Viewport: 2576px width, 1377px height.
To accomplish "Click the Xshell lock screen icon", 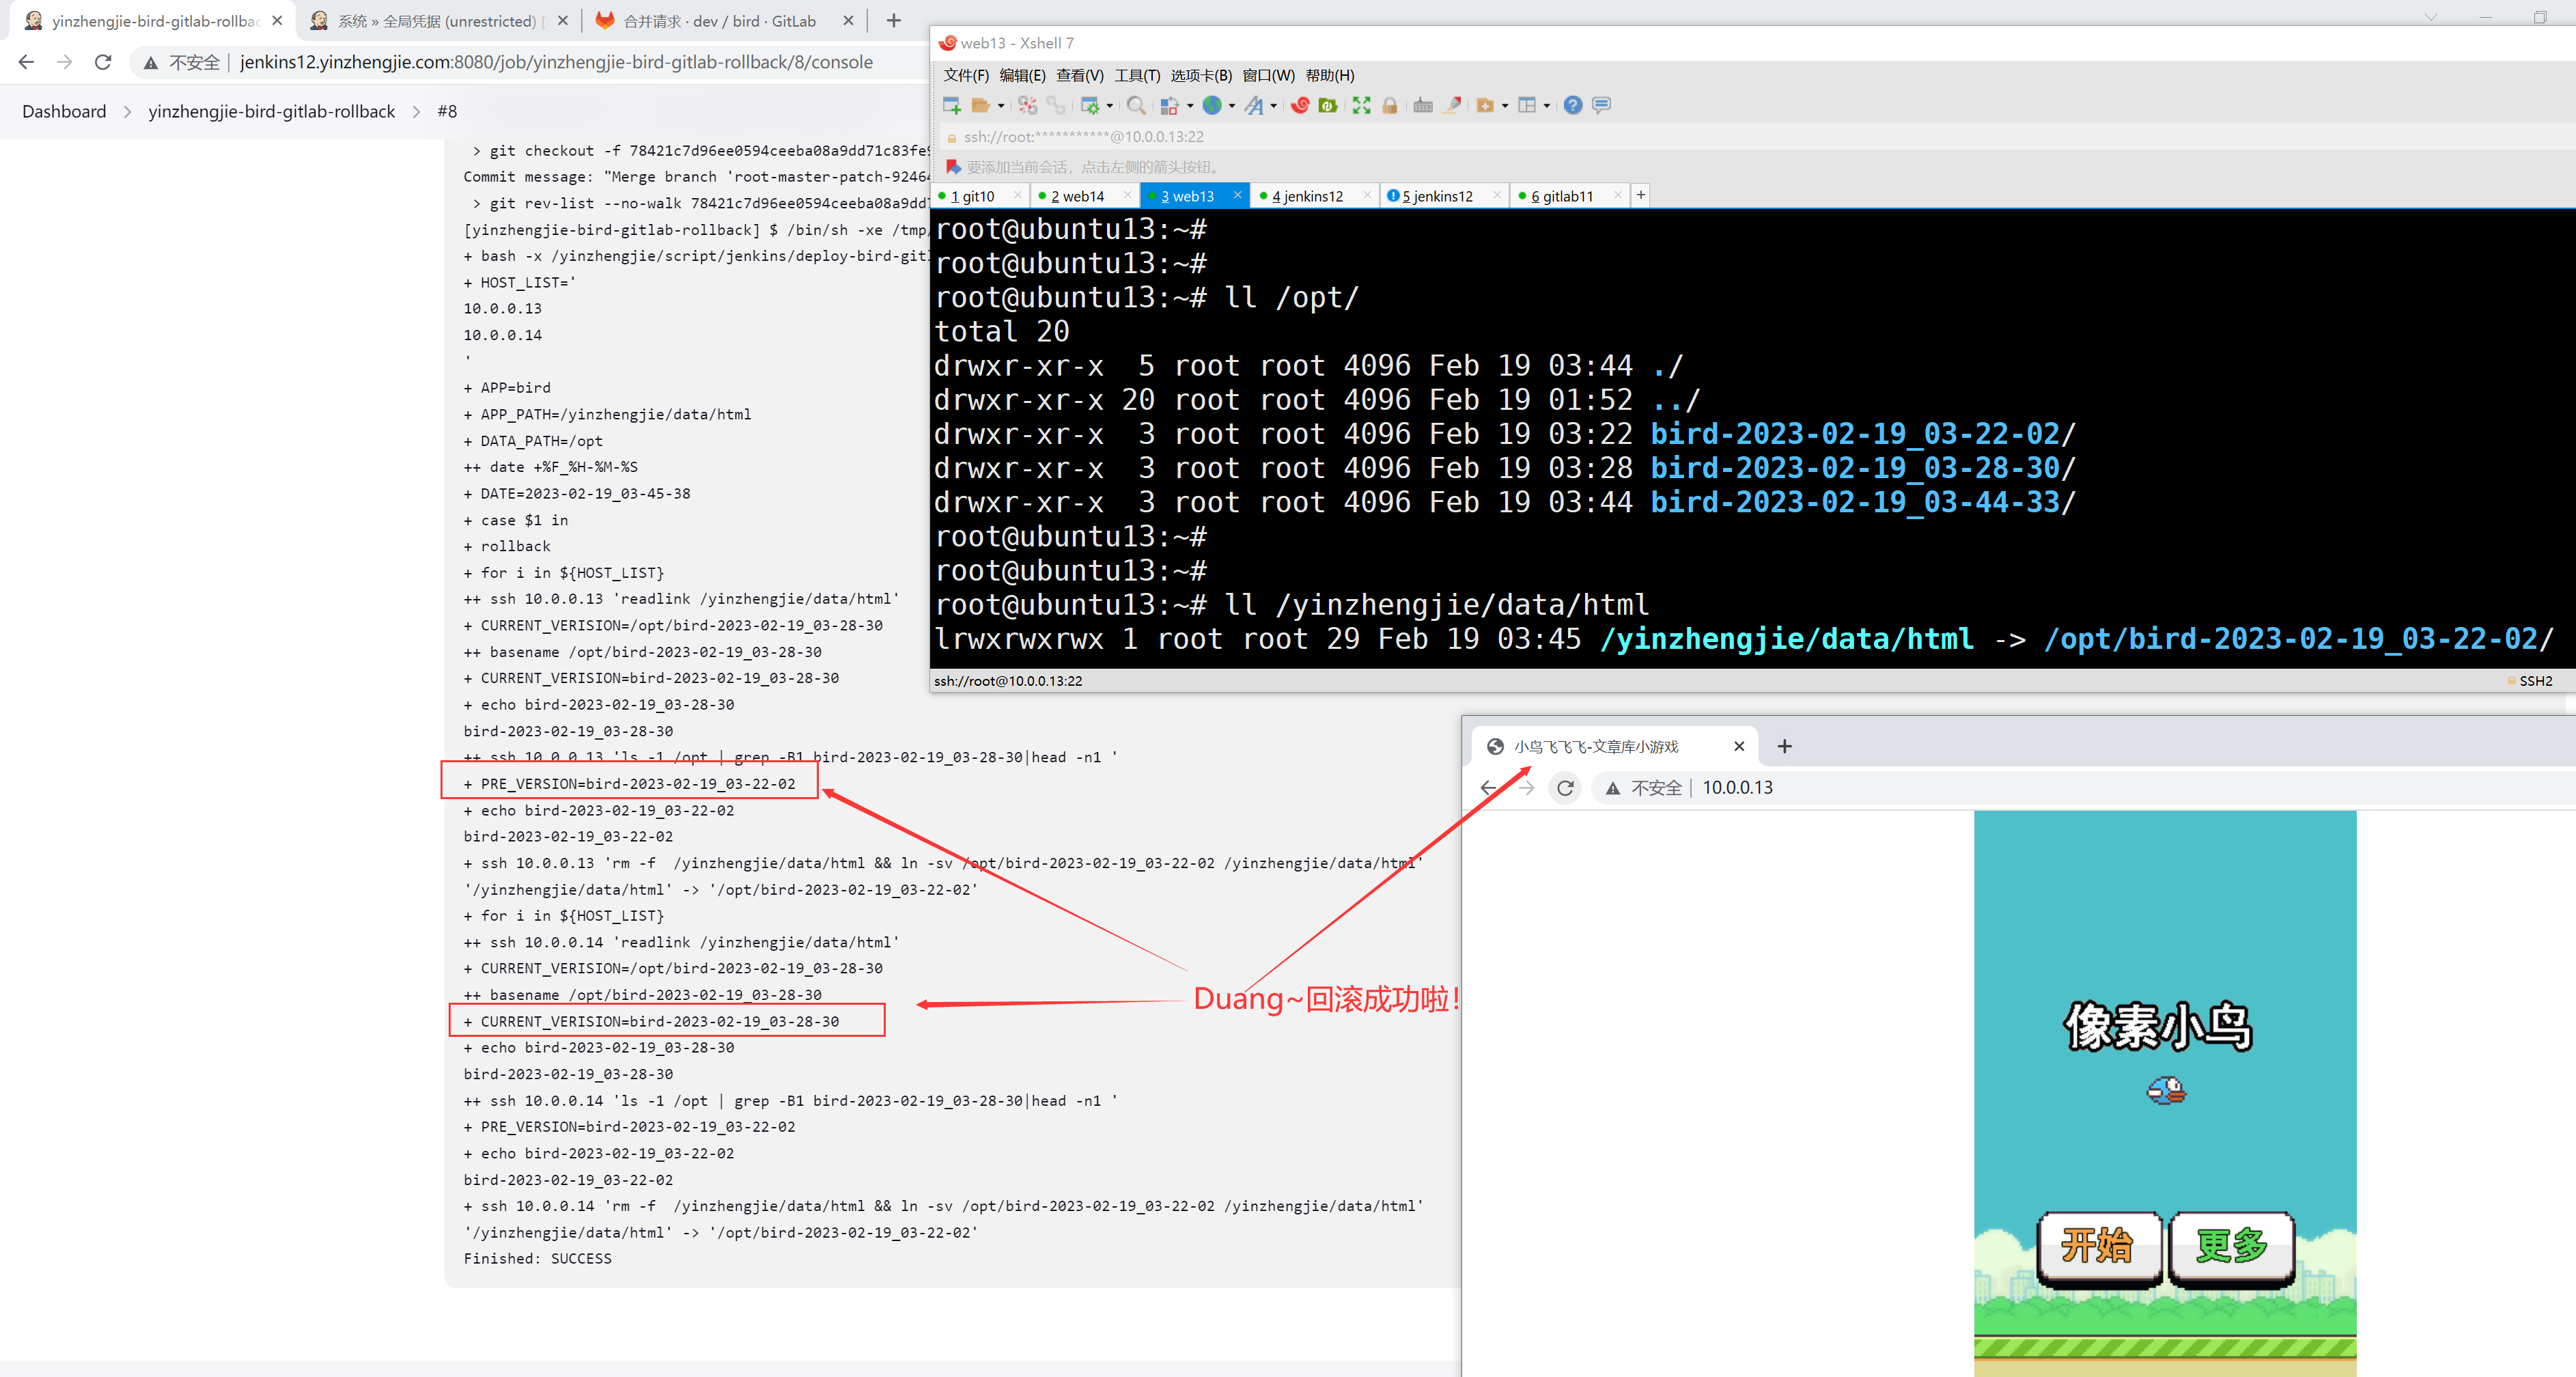I will [1389, 105].
